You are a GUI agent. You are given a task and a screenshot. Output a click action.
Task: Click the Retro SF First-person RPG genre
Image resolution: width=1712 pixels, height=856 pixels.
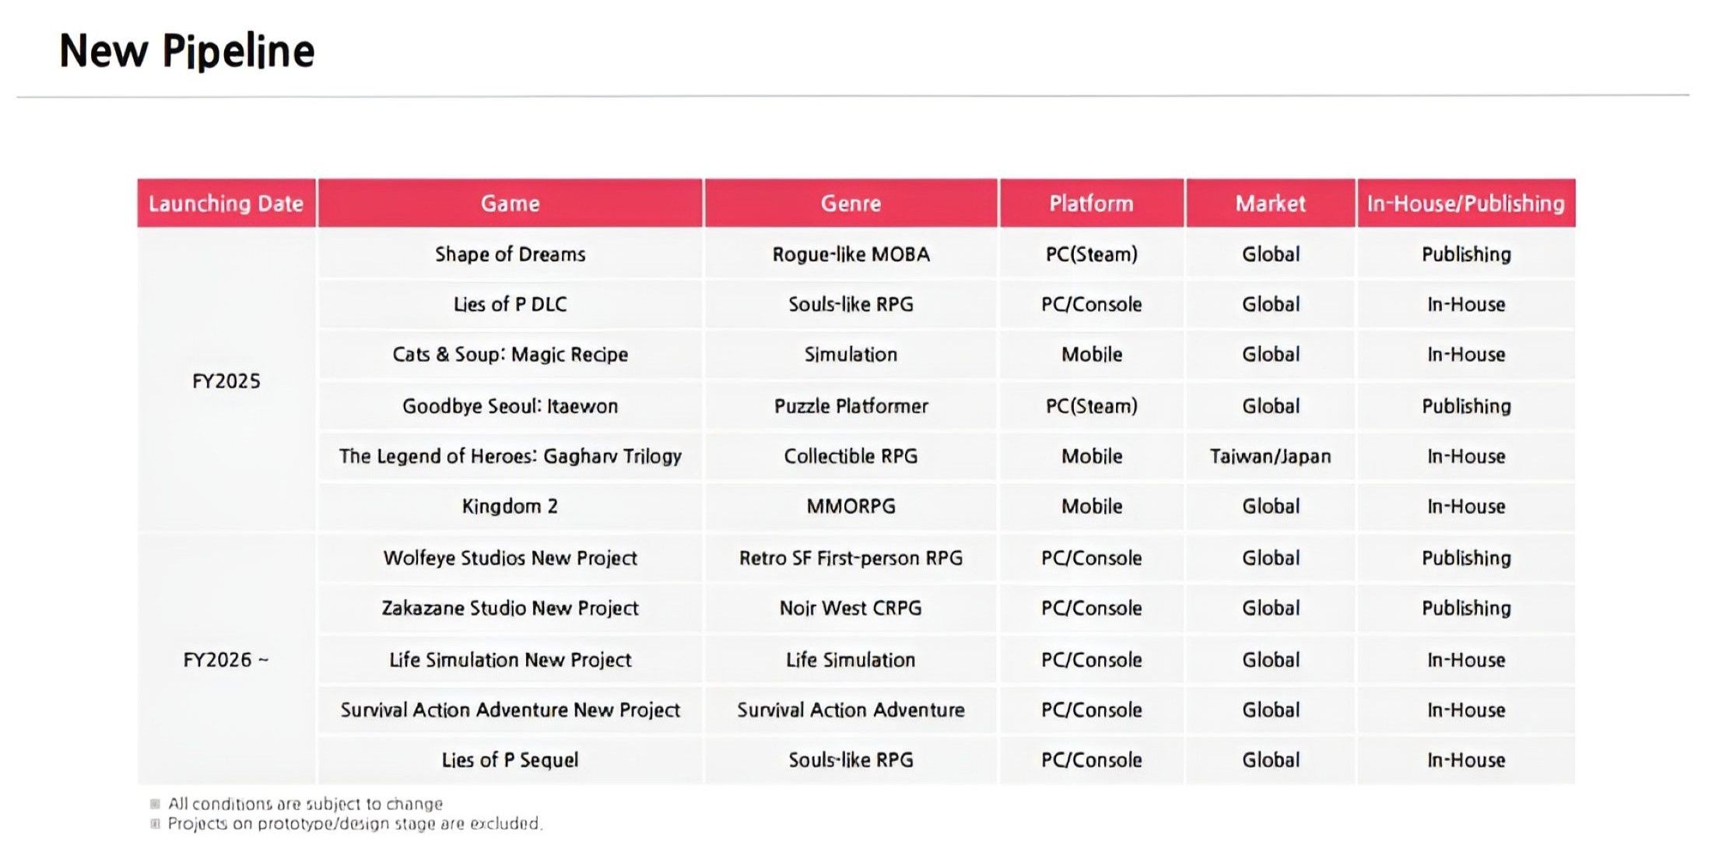click(851, 558)
